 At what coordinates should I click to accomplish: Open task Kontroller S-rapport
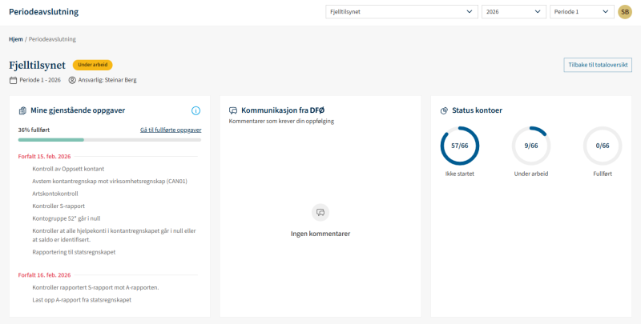58,206
